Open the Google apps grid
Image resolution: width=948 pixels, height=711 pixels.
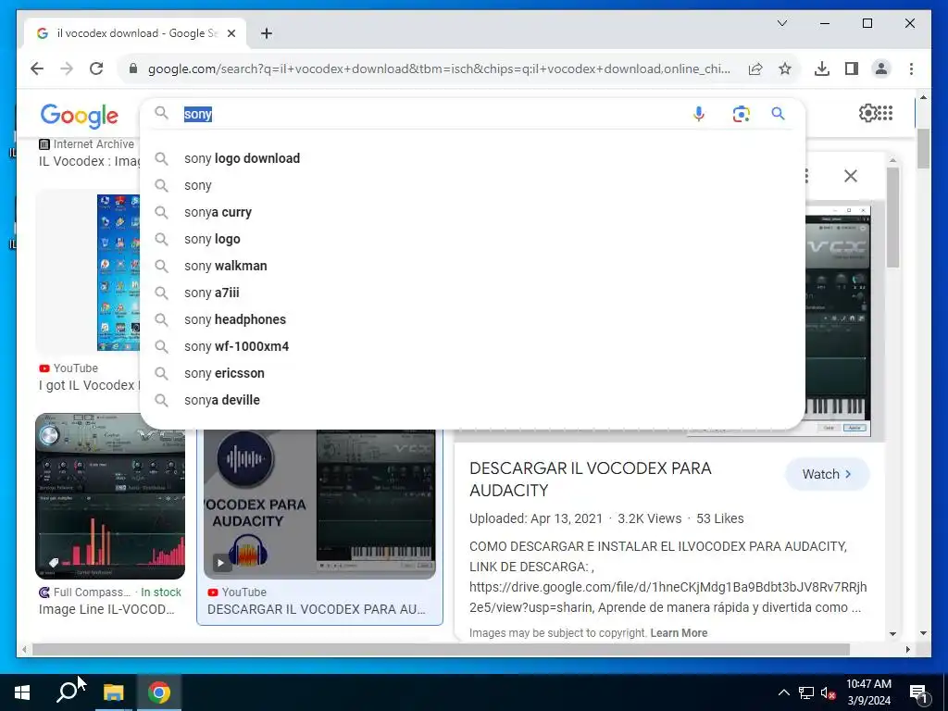pyautogui.click(x=885, y=113)
